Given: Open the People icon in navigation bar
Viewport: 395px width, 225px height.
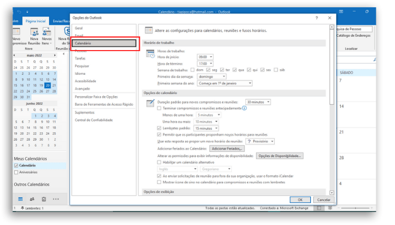Looking at the screenshot, I should coord(32,199).
